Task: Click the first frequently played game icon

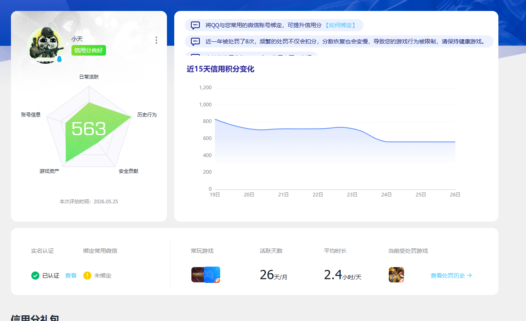Action: coord(199,275)
